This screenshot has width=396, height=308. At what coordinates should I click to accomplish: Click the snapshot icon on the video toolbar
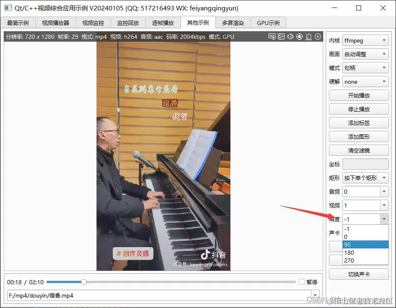pyautogui.click(x=281, y=37)
